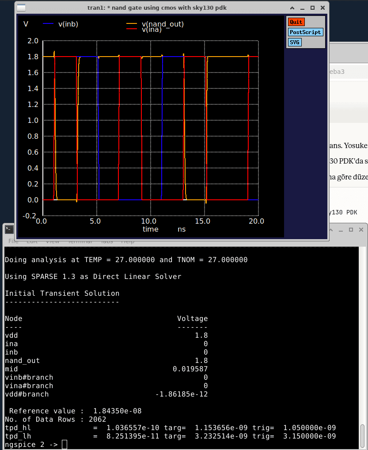
Task: Click the blue v(inb) legend color swatch
Action: click(48, 24)
